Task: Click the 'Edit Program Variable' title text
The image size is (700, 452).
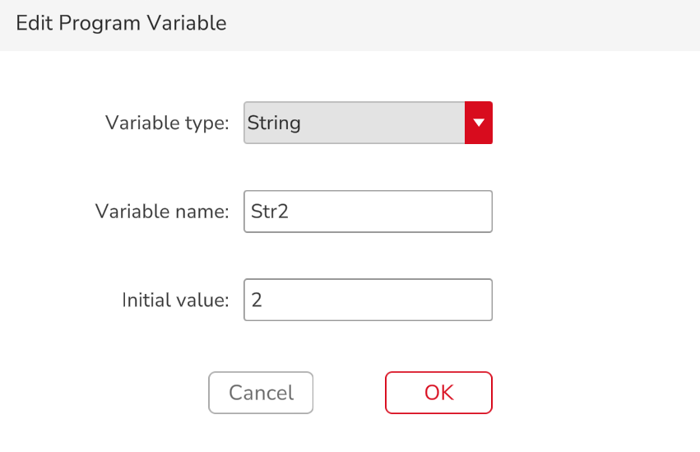Action: pos(121,23)
